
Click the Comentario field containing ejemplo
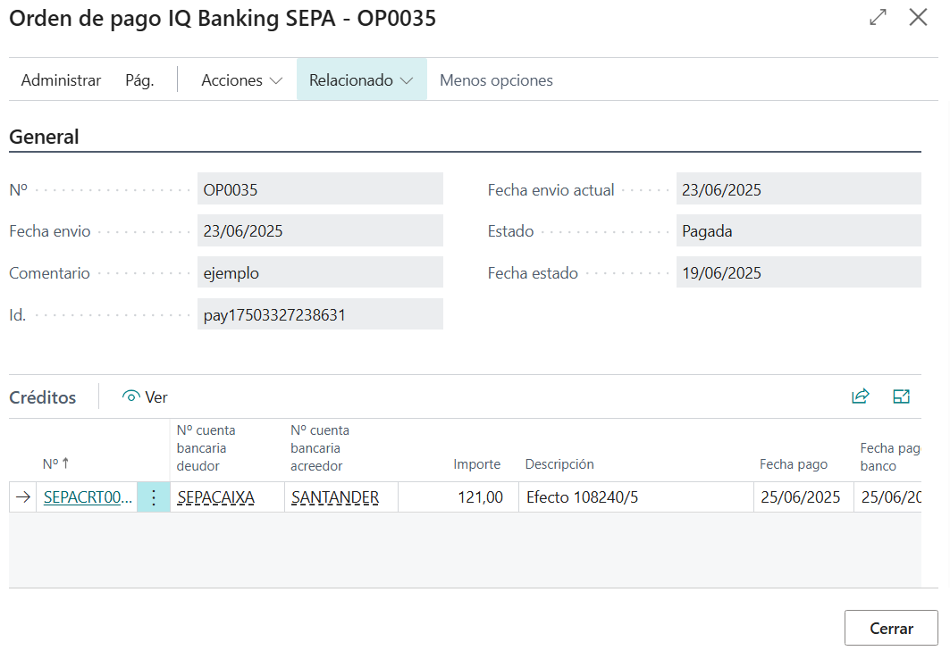(319, 273)
